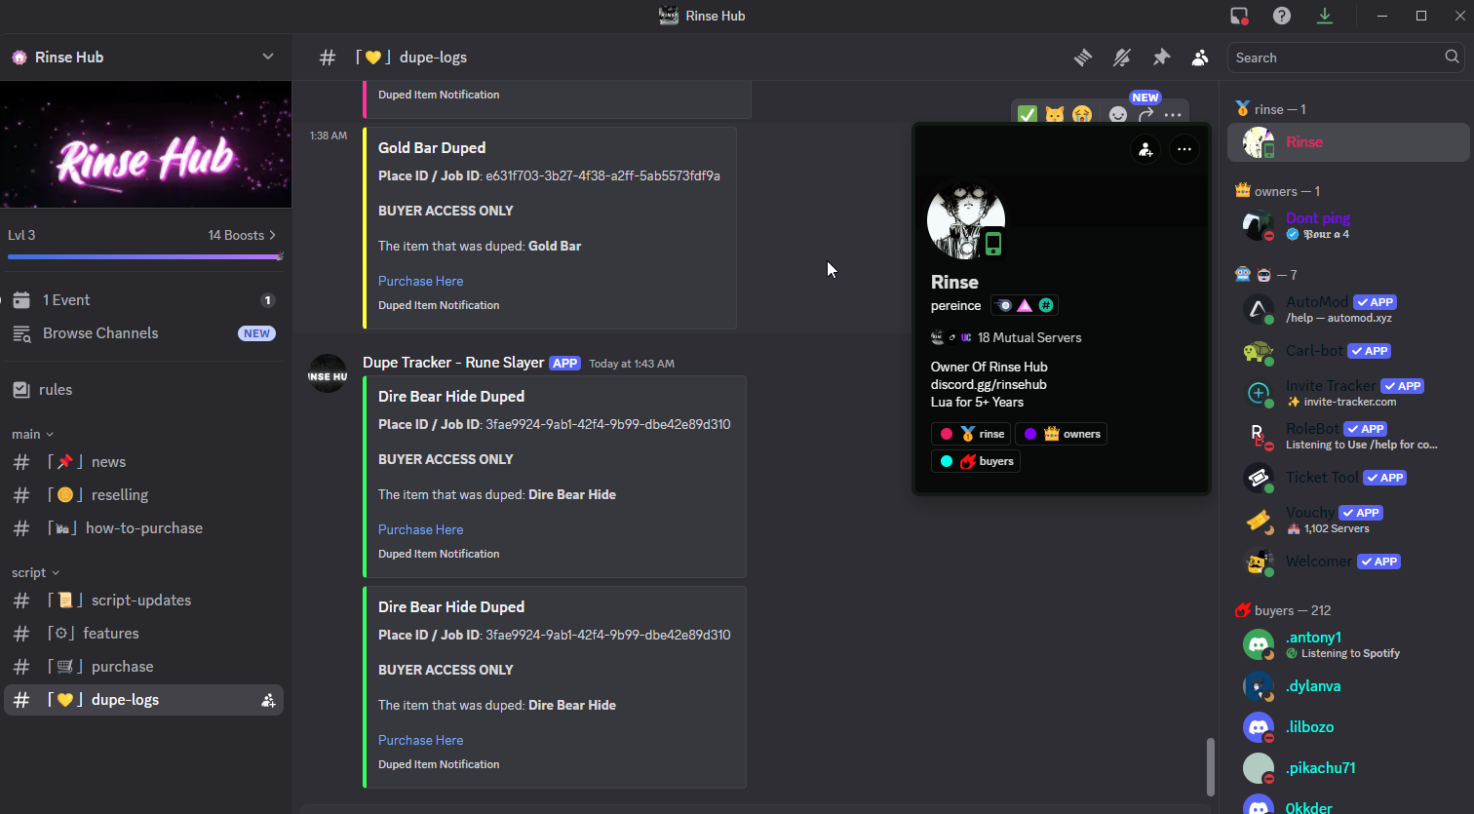
Task: Click 18 Mutual Servers on profile
Action: pyautogui.click(x=1029, y=337)
